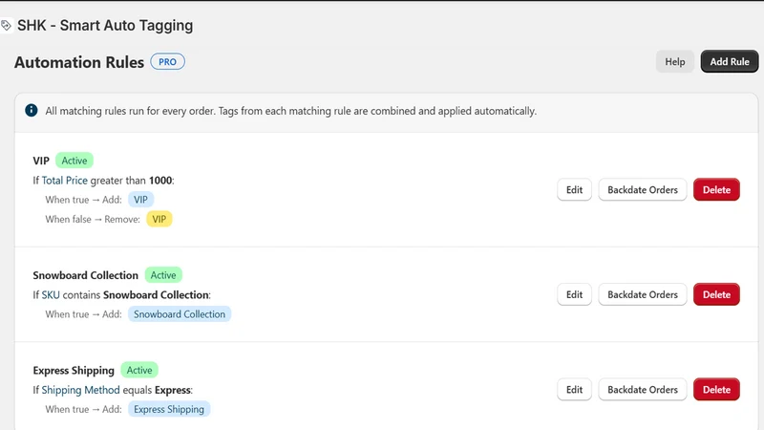Add a new automation rule
The height and width of the screenshot is (430, 764).
click(x=730, y=61)
